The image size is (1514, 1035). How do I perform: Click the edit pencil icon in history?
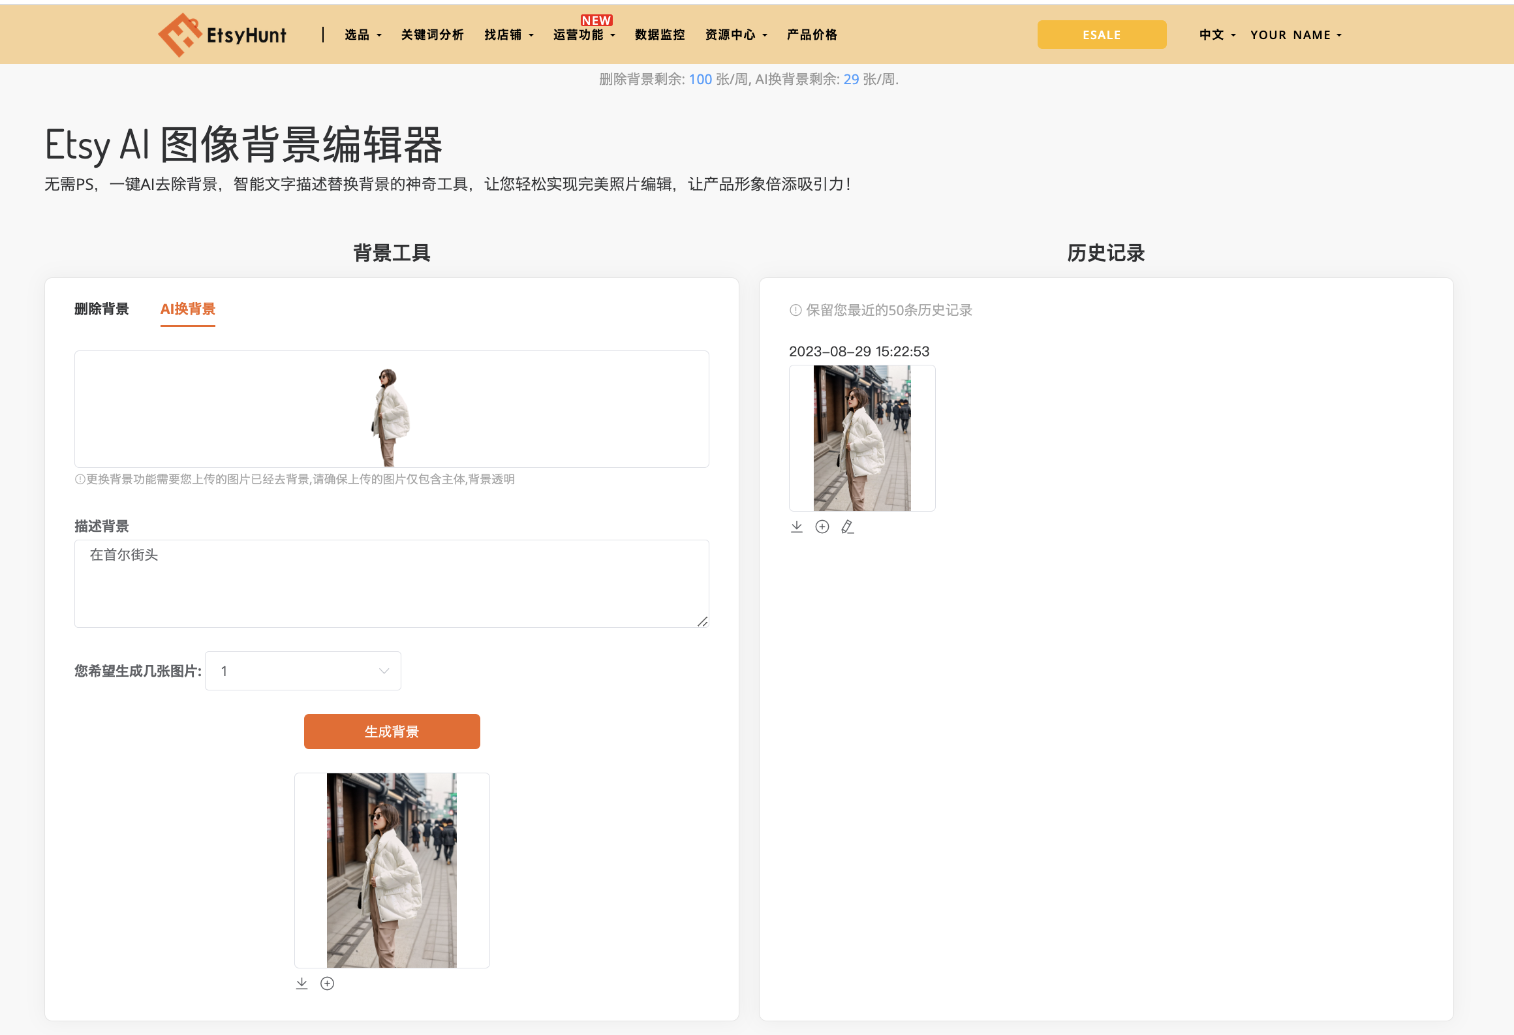848,527
